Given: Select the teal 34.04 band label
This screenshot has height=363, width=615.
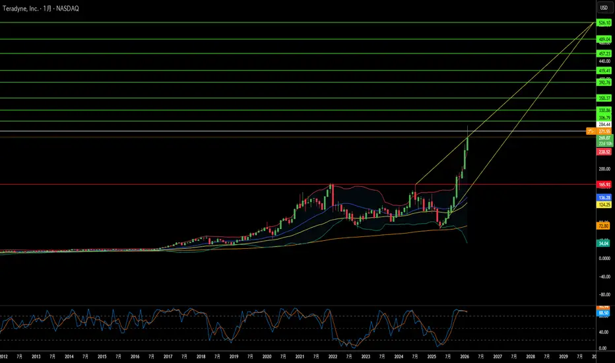Looking at the screenshot, I should (603, 244).
